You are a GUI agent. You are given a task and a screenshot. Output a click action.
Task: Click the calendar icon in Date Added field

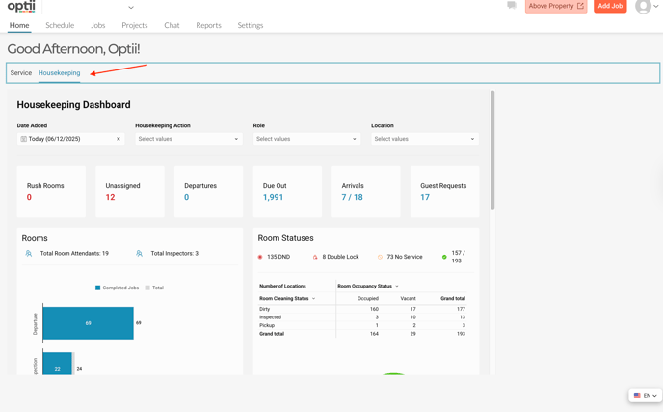click(24, 139)
